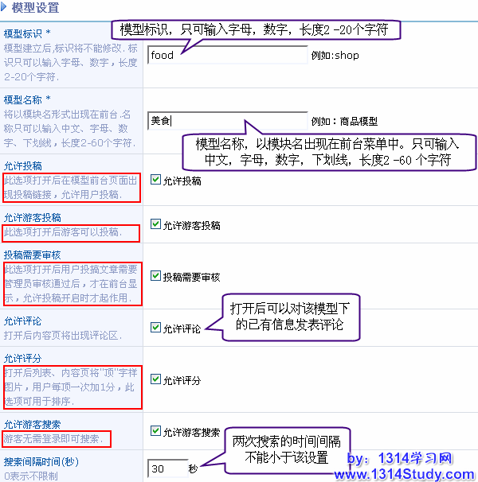Click the red-boxed description under 允许评分 heading
The height and width of the screenshot is (482, 478).
pos(72,387)
